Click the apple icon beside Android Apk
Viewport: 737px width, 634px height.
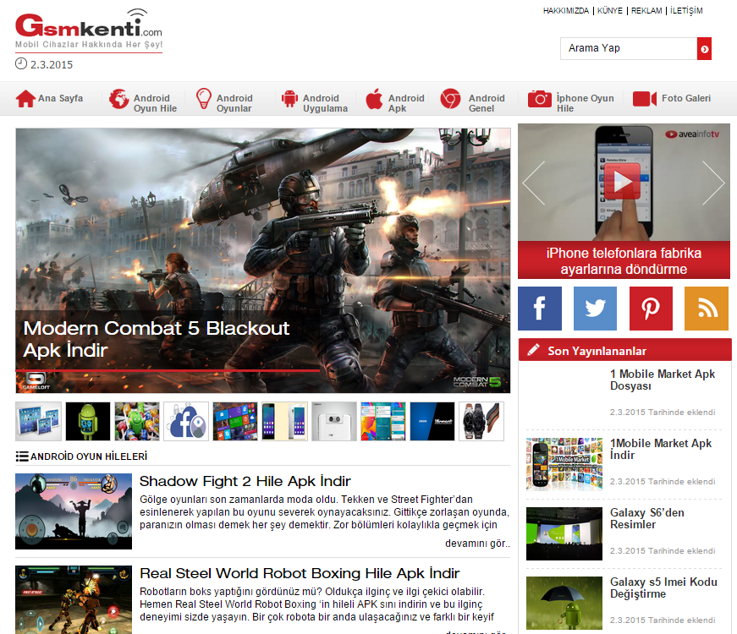[375, 99]
